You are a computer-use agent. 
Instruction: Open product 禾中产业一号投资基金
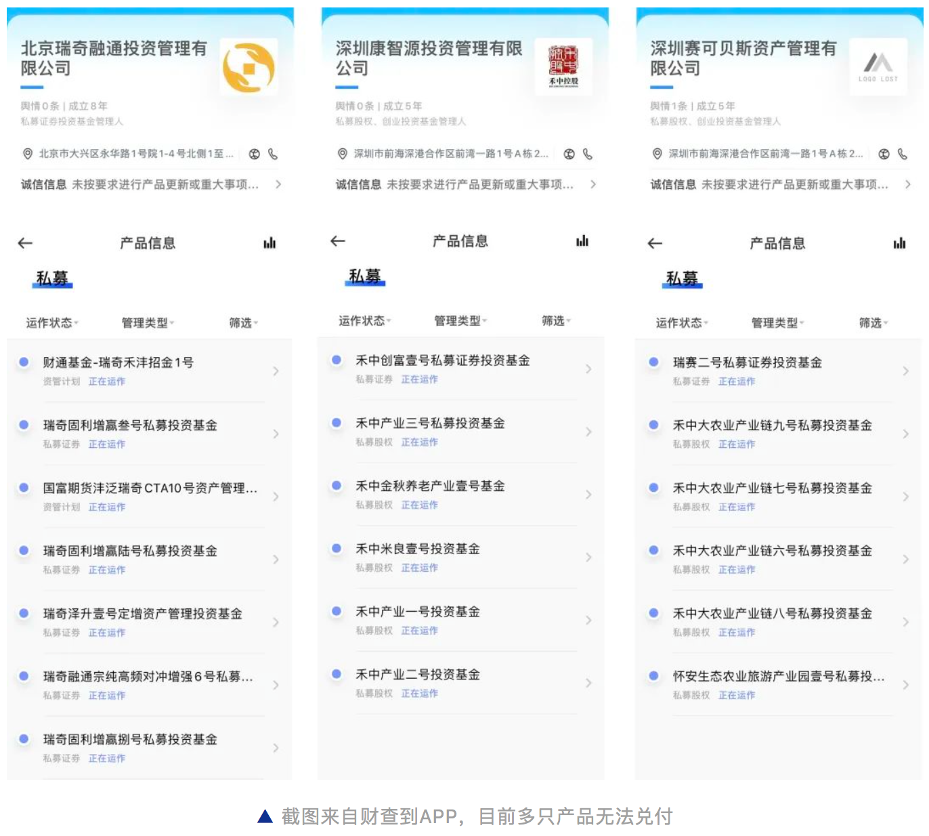[461, 620]
